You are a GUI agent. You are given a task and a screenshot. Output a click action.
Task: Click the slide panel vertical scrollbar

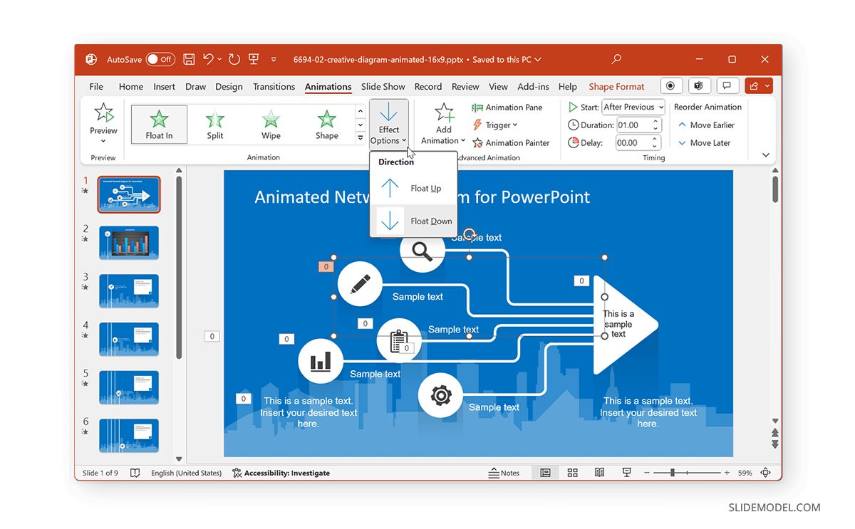click(x=179, y=267)
